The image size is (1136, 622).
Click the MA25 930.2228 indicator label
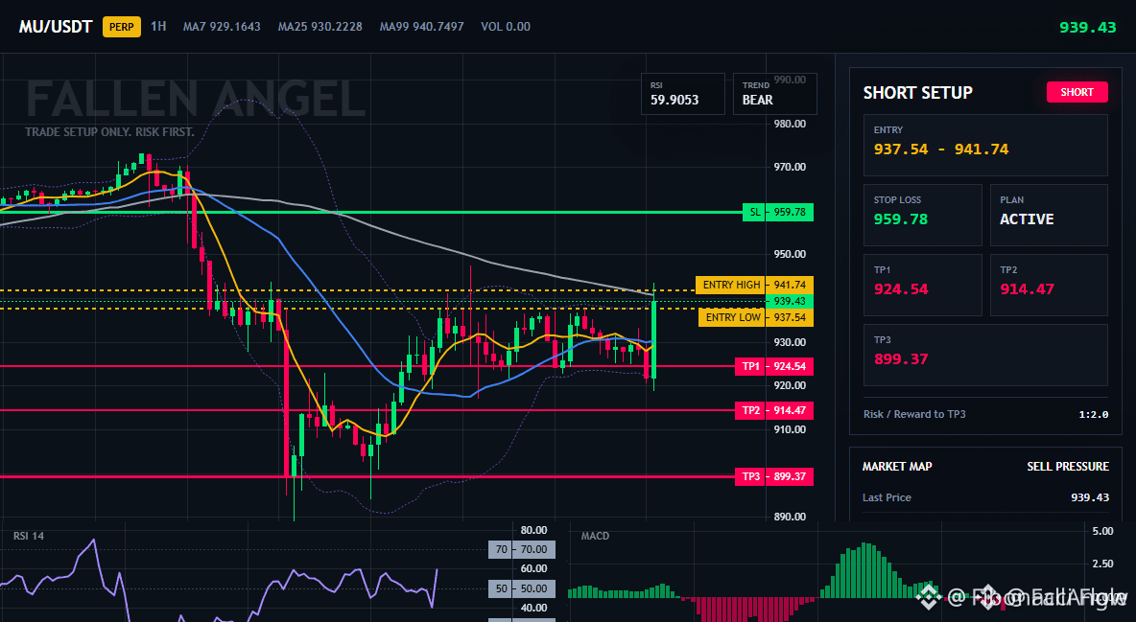(320, 27)
